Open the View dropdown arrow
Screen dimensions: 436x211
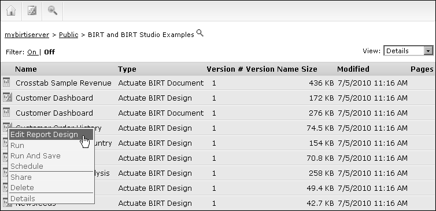(x=428, y=51)
